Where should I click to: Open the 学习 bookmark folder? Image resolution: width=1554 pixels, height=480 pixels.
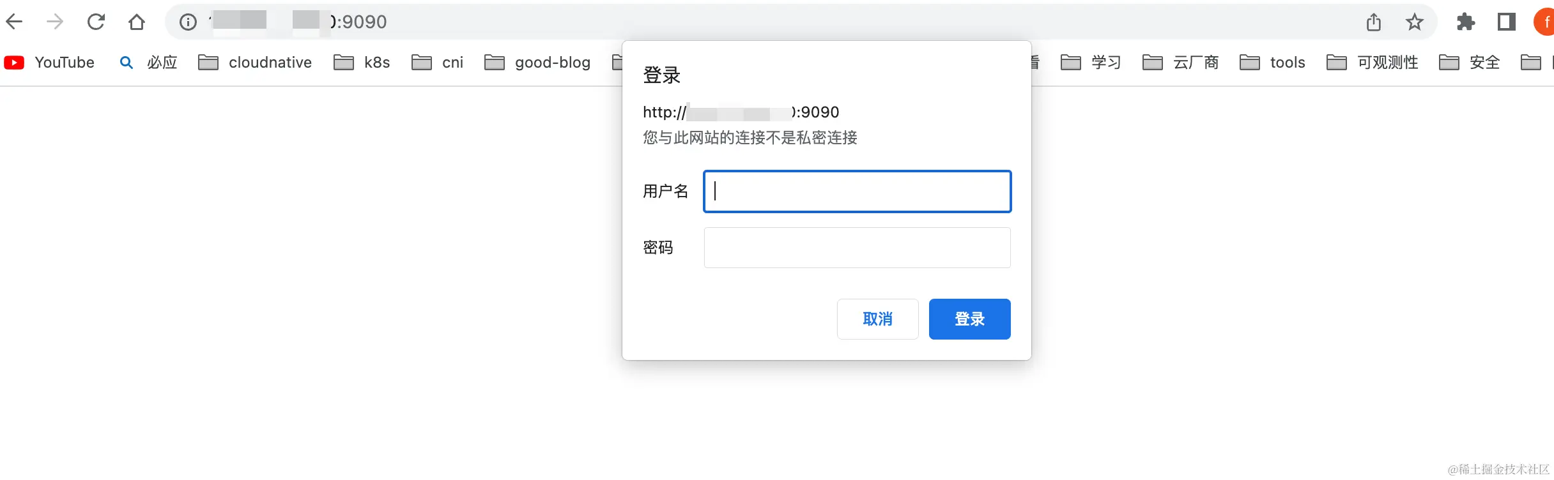coord(1091,63)
